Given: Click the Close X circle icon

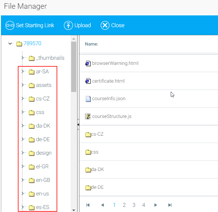Looking at the screenshot, I should point(105,25).
